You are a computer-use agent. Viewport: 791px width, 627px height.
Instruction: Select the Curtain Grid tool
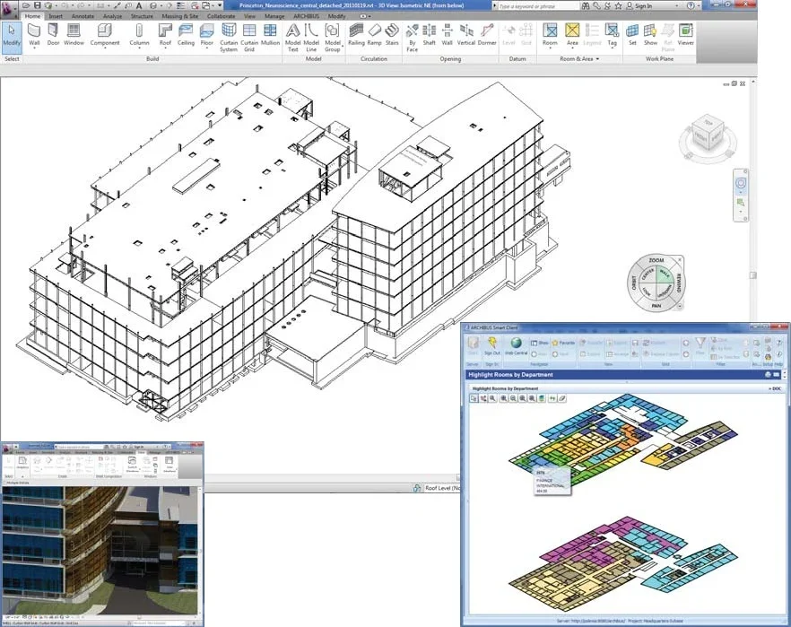coord(249,38)
